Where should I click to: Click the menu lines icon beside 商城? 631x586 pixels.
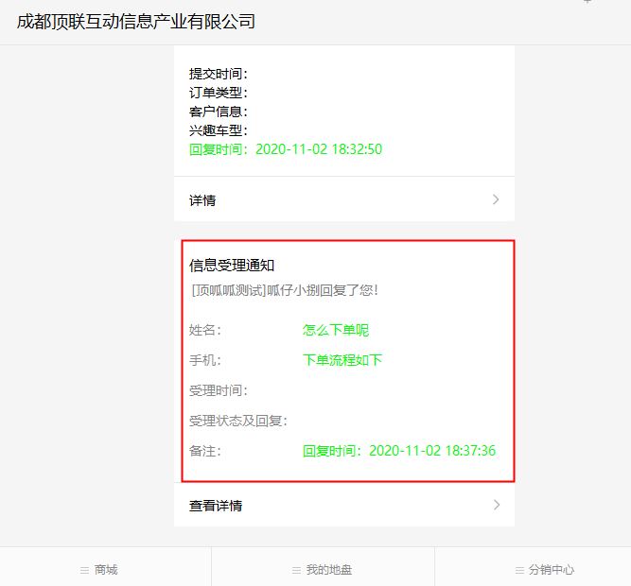pyautogui.click(x=84, y=570)
